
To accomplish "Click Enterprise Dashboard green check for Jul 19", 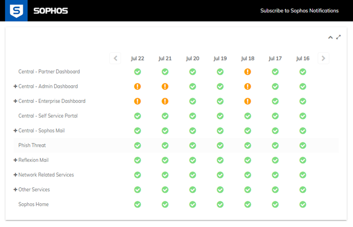I will [x=220, y=101].
